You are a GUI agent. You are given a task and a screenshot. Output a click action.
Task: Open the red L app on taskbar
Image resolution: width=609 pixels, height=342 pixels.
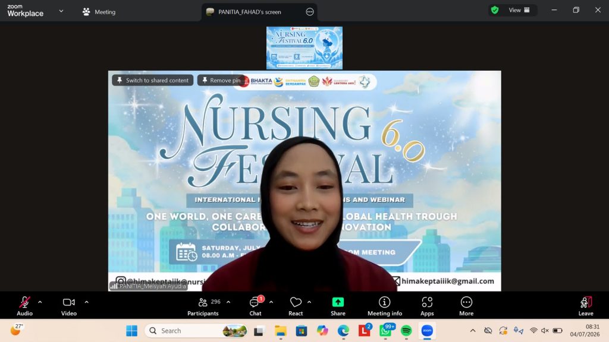pos(365,331)
